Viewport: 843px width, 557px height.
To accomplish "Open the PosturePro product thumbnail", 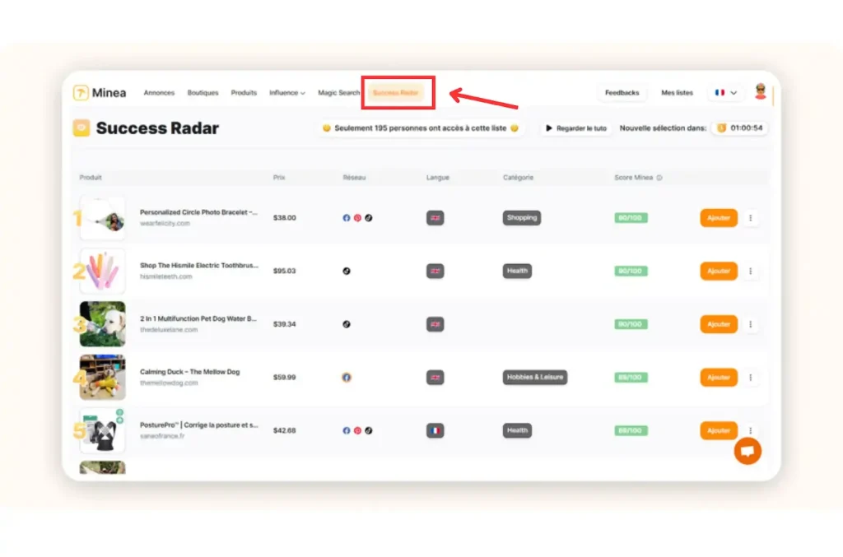I will tap(103, 430).
